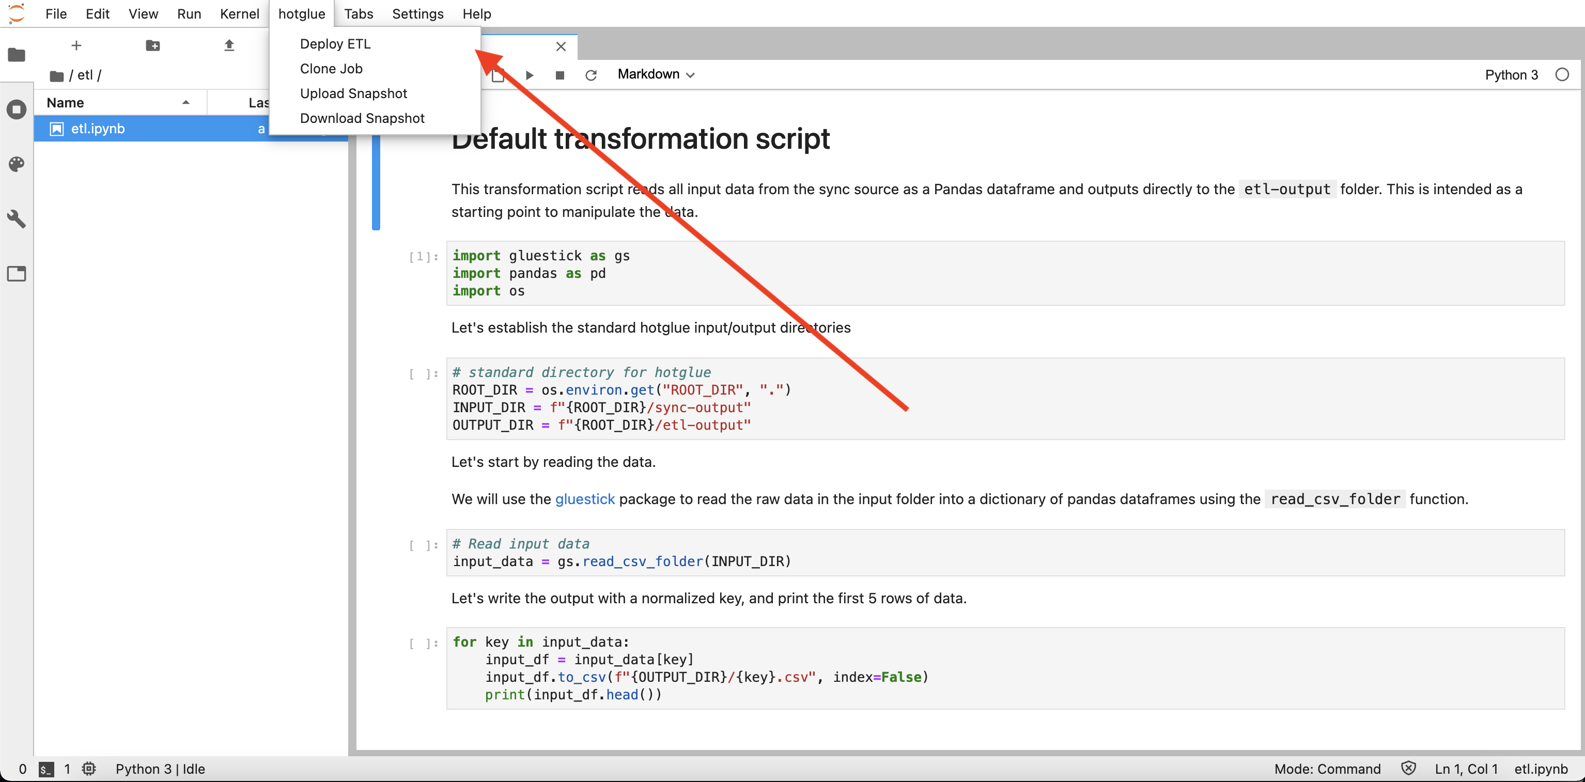The image size is (1585, 782).
Task: Click the notebook trust shield icon
Action: 1408,769
